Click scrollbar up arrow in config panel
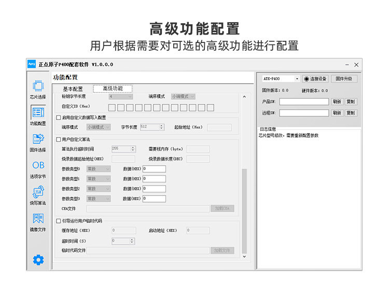Screen dimensions: 389x299 pos(244,97)
